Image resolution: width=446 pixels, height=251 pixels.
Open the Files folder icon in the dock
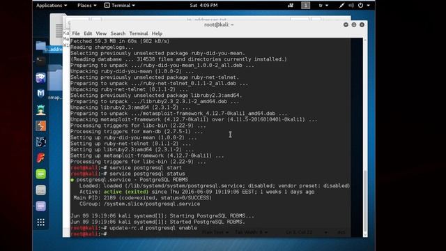[40, 45]
